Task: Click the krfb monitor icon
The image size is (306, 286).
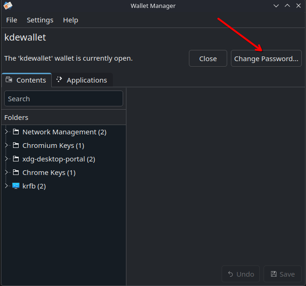Action: [16, 186]
